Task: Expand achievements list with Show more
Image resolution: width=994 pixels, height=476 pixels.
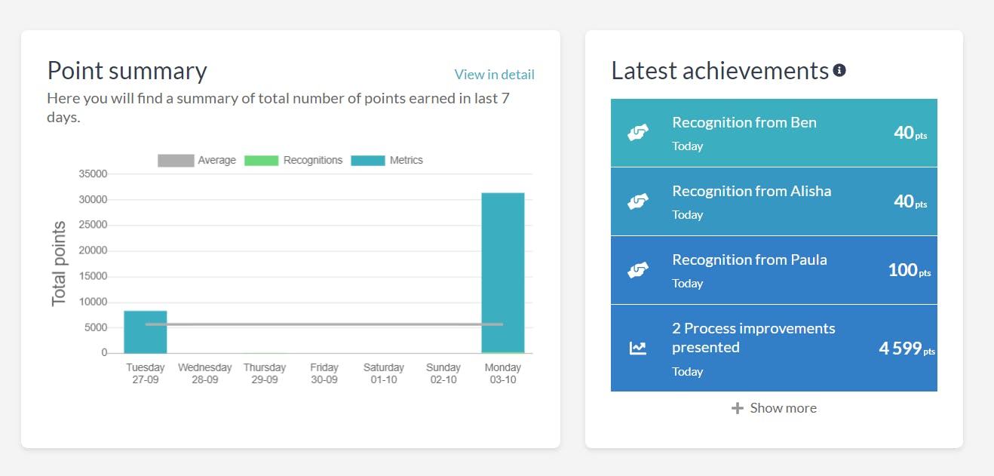Action: coord(774,408)
